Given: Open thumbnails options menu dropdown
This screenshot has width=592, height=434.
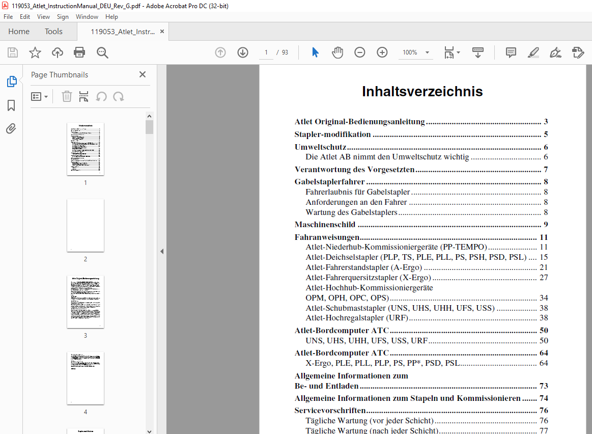Looking at the screenshot, I should pyautogui.click(x=39, y=97).
